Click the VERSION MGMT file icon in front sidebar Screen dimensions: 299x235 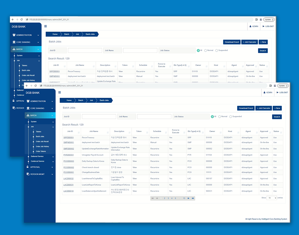[x=28, y=174]
